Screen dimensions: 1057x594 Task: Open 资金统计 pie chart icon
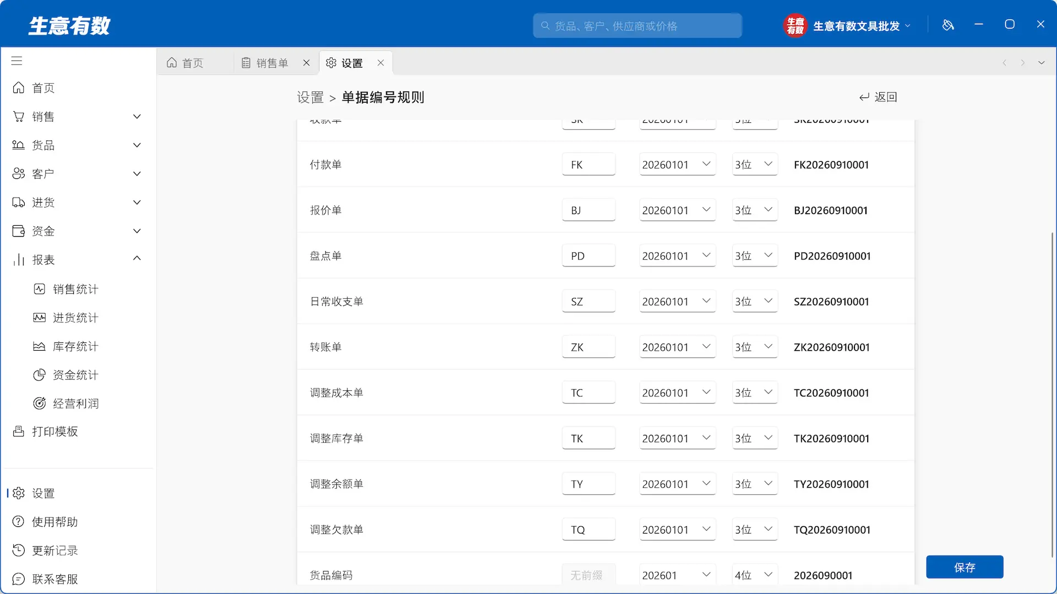40,375
